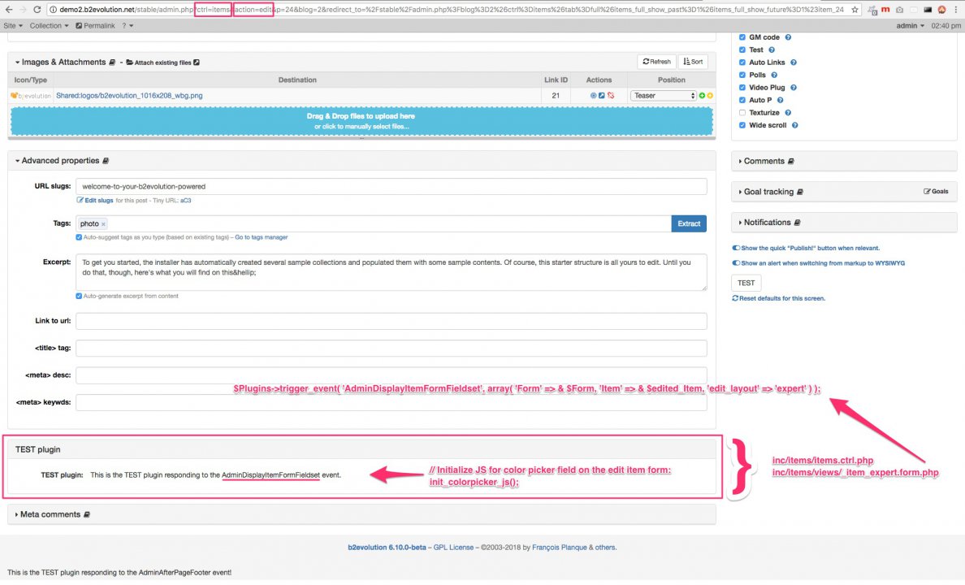The height and width of the screenshot is (585, 965).
Task: Open help icon next to Video Plug
Action: (x=794, y=88)
